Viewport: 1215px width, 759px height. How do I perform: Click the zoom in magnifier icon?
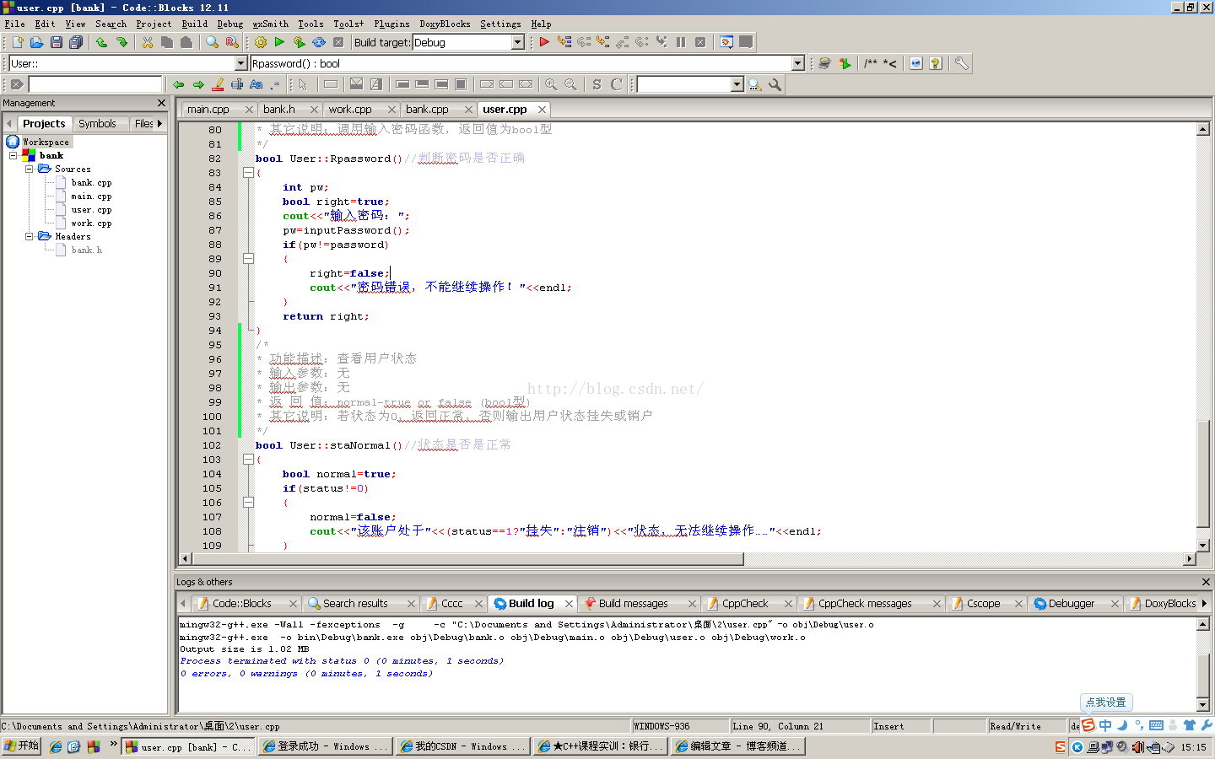[x=551, y=84]
